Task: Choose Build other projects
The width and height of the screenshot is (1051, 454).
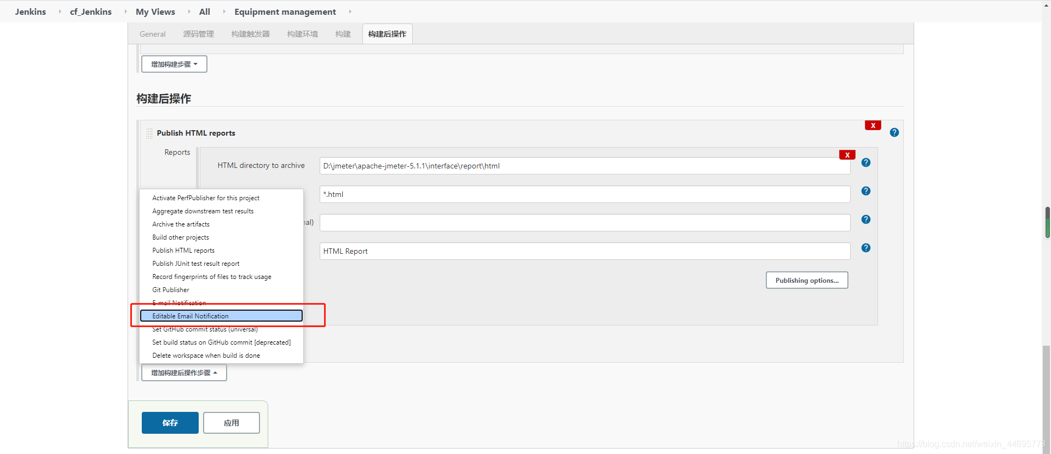Action: pos(221,237)
